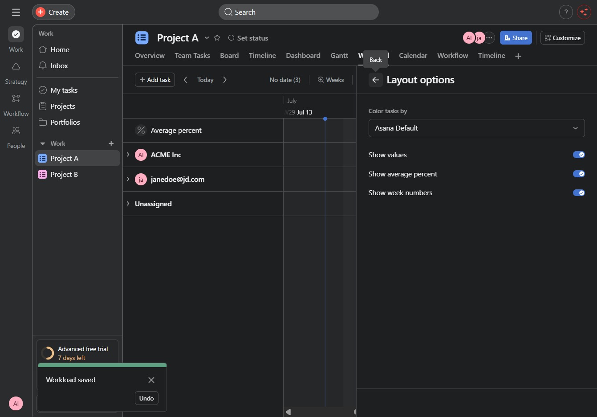Viewport: 597px width, 417px height.
Task: Click Set status for Project A
Action: [x=248, y=38]
